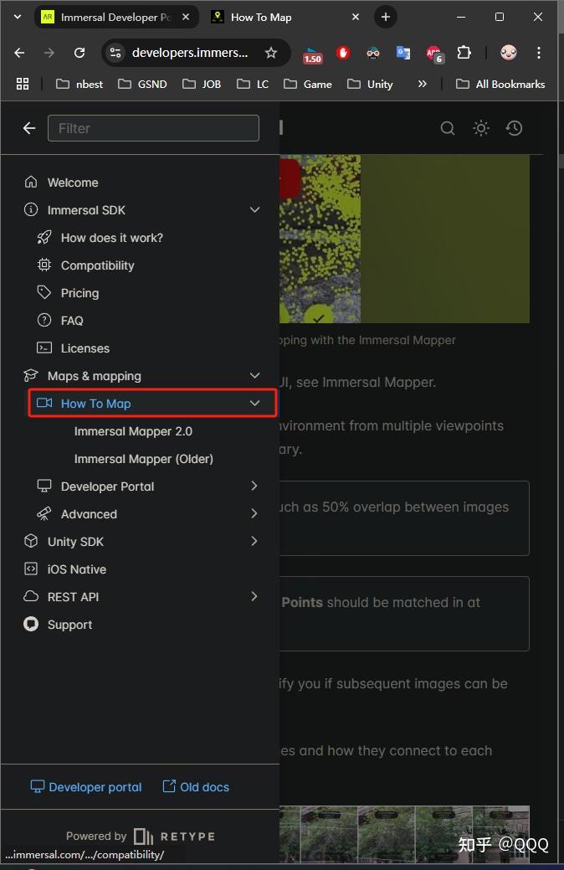Click the sidebar back arrow icon

(x=29, y=128)
